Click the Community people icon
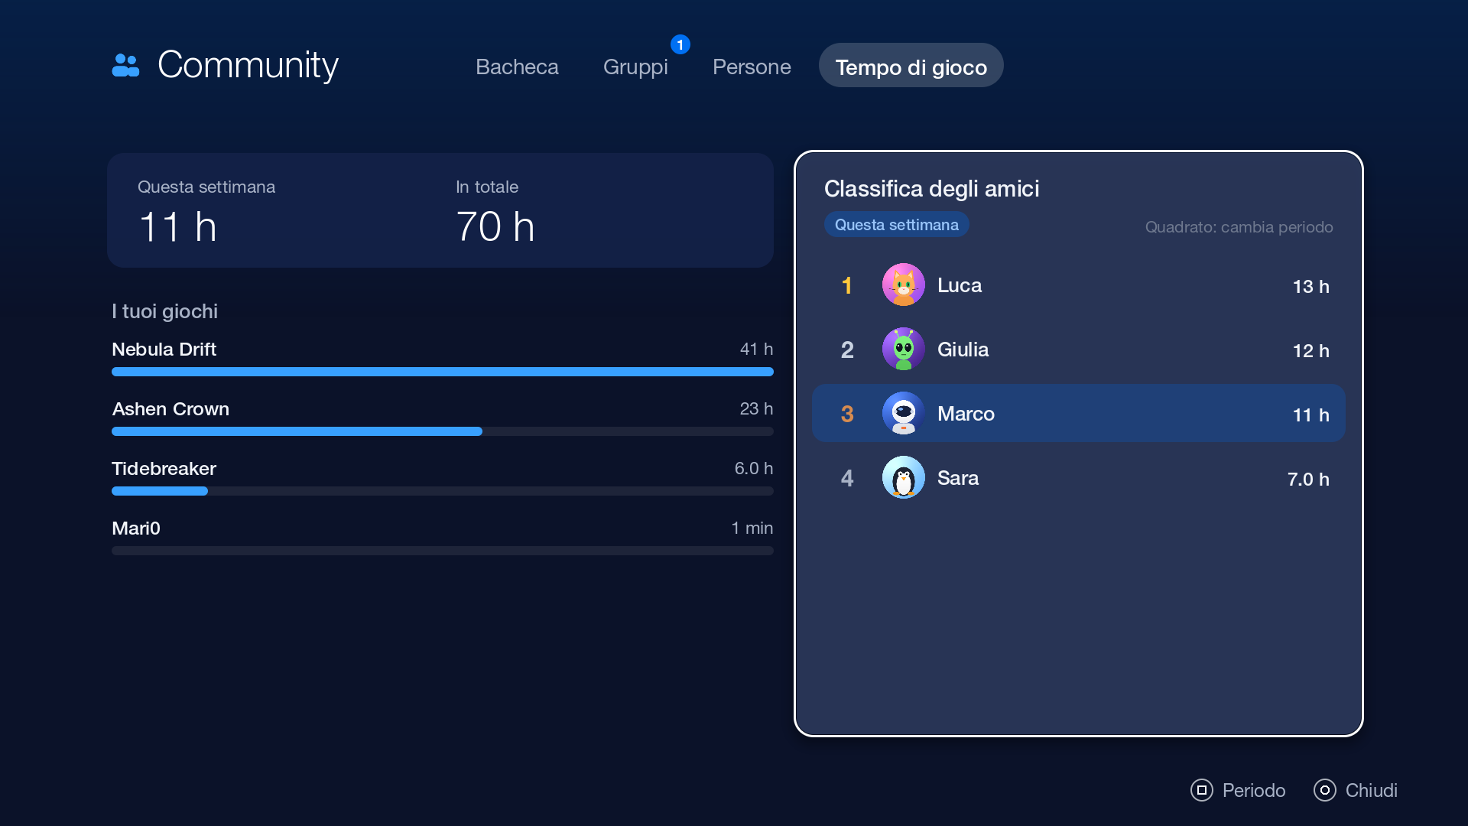Image resolution: width=1468 pixels, height=826 pixels. (x=125, y=65)
